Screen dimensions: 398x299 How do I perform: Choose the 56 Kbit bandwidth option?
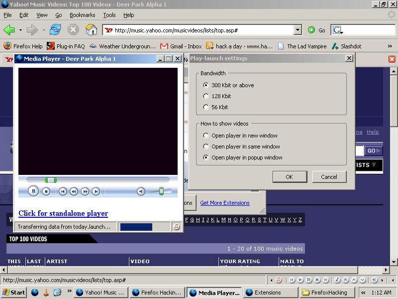[206, 107]
